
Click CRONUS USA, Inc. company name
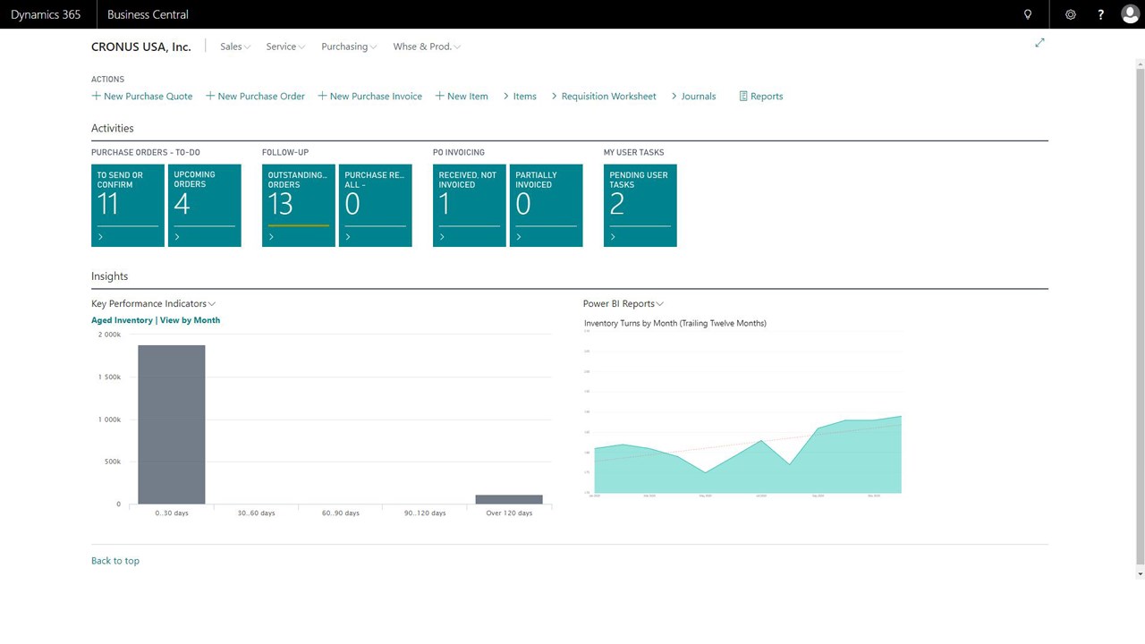(x=141, y=47)
